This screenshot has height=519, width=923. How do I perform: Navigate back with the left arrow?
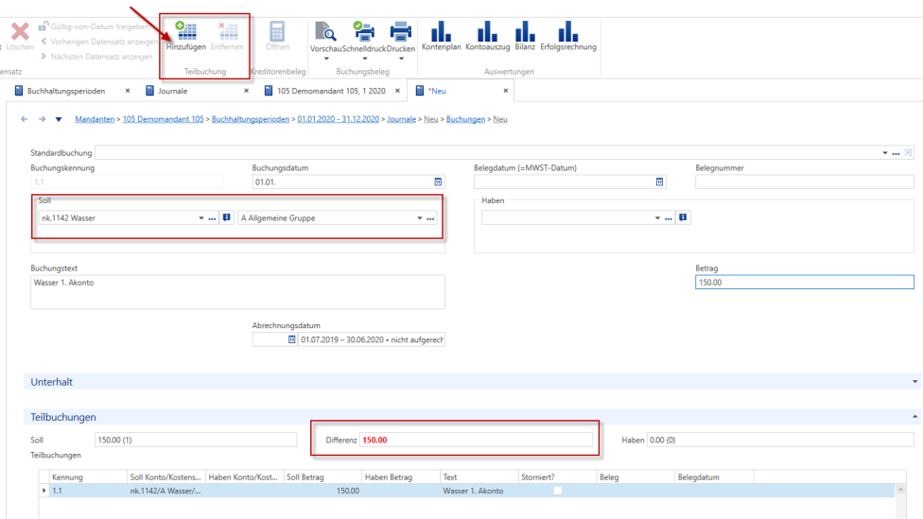pos(25,119)
